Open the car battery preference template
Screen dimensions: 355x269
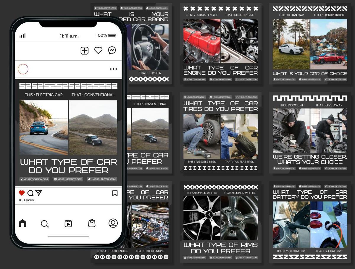pyautogui.click(x=310, y=222)
